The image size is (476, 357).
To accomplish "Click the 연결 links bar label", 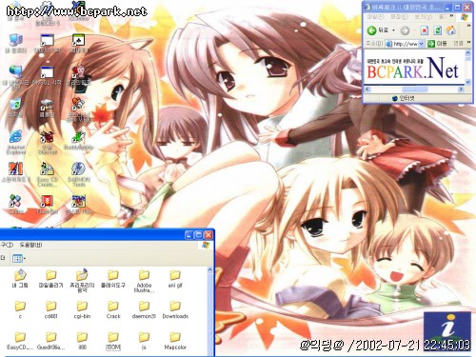I will (x=458, y=44).
